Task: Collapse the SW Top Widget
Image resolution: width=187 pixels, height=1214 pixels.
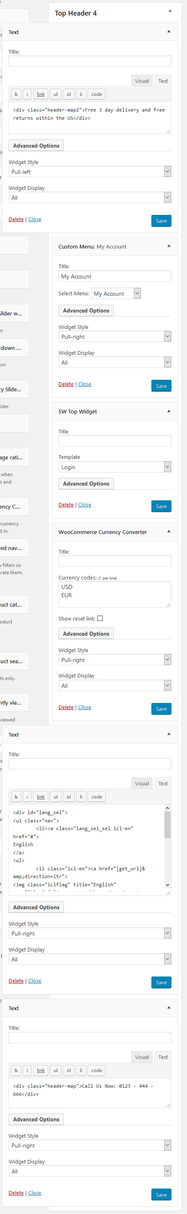Action: pyautogui.click(x=169, y=411)
